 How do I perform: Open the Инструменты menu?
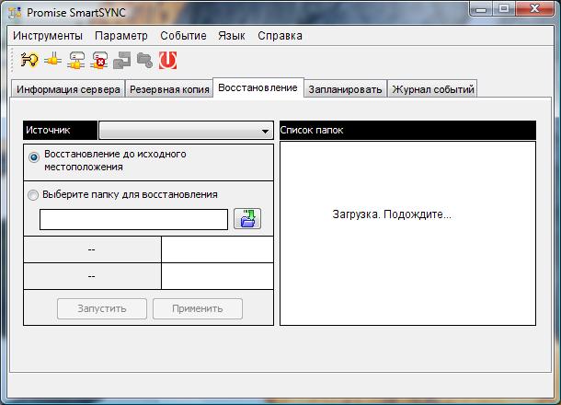(48, 36)
